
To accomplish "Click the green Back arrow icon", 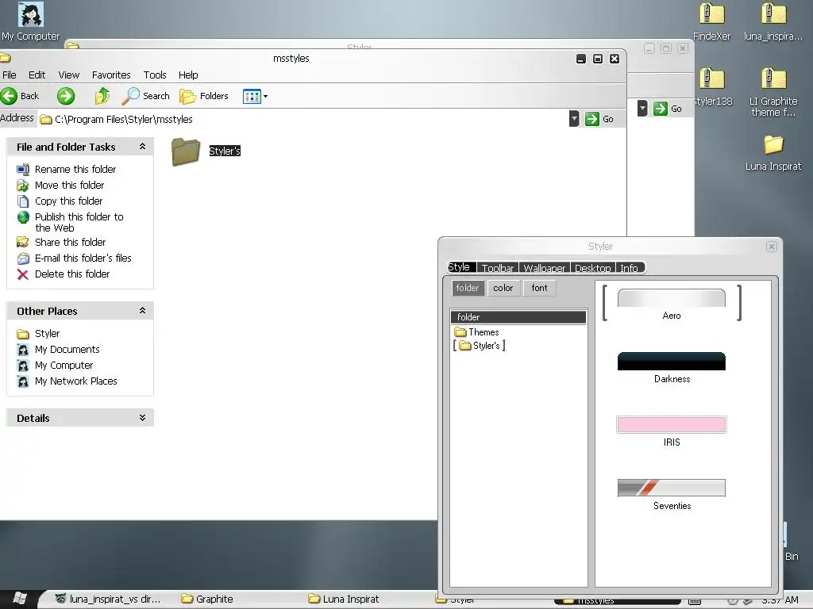I will pyautogui.click(x=9, y=96).
